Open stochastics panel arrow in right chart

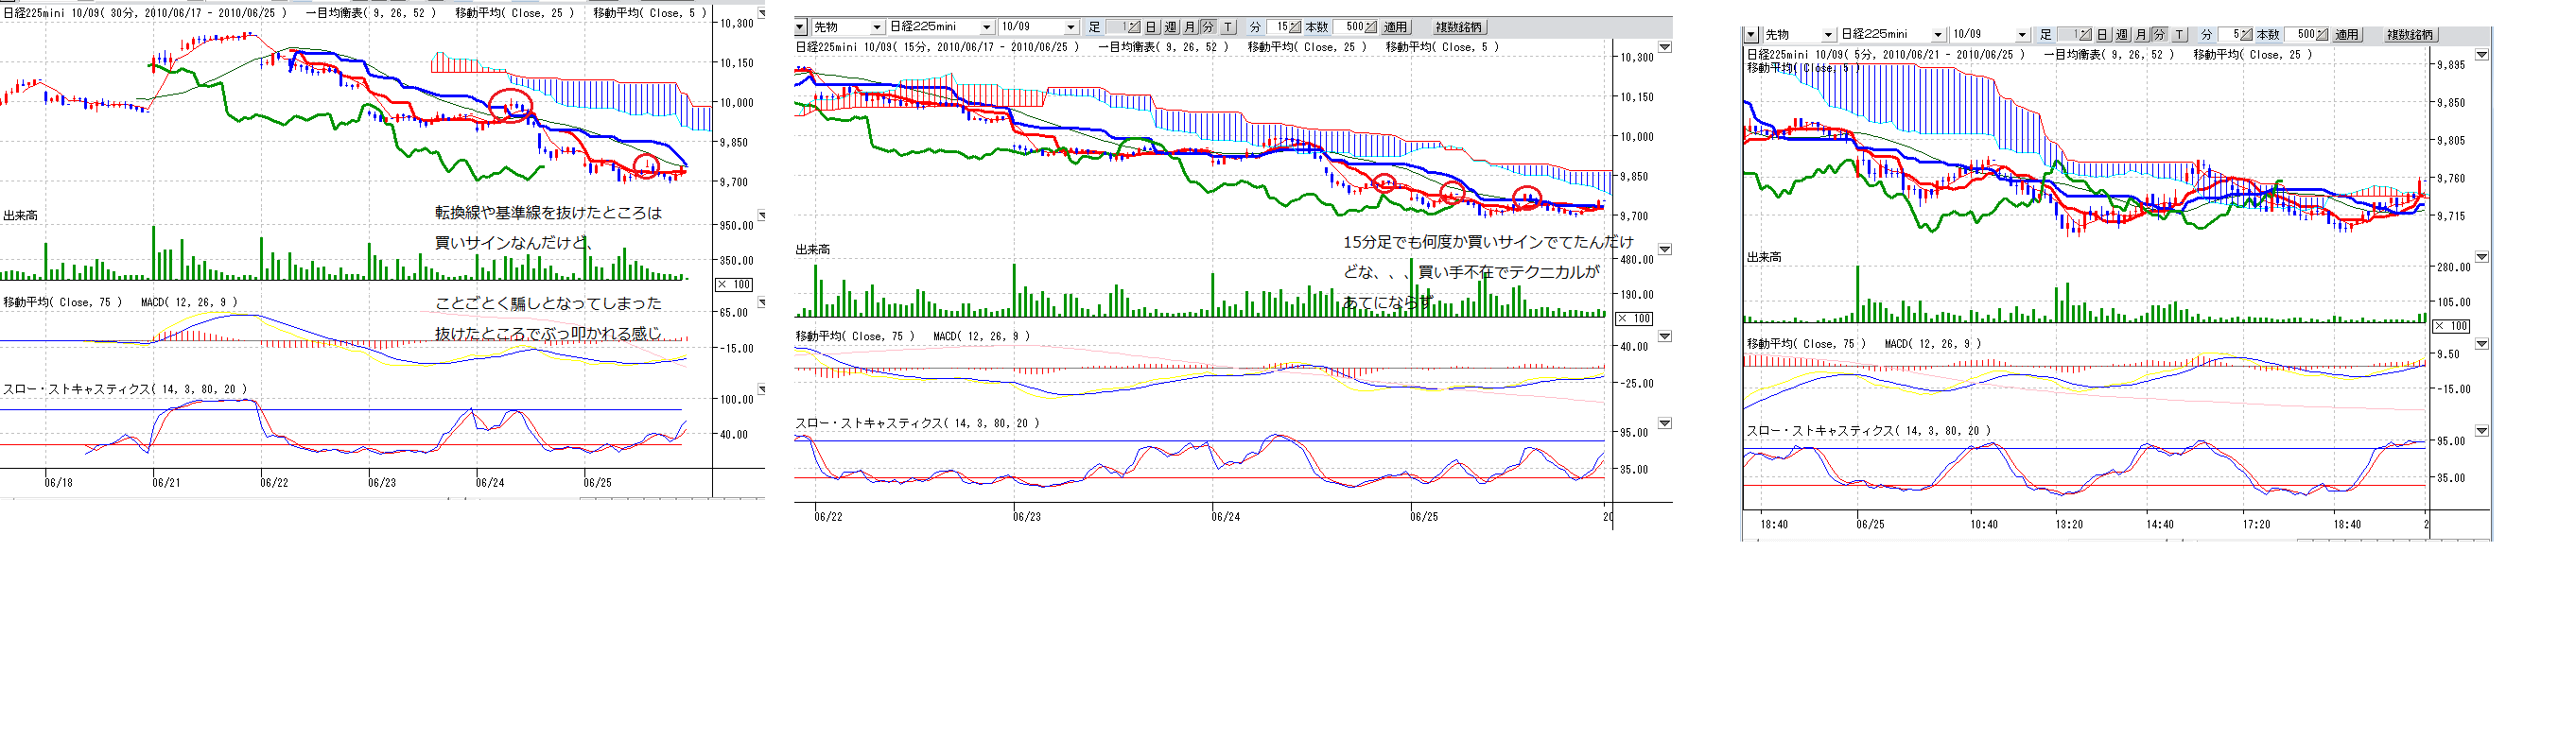point(2482,431)
